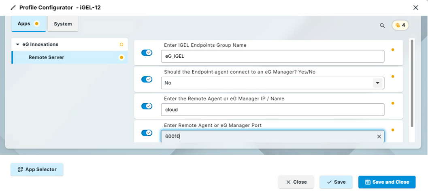Viewport: 432px width, 195px height.
Task: Click the orange ring indicator beside eG Innovations
Action: pos(121,44)
